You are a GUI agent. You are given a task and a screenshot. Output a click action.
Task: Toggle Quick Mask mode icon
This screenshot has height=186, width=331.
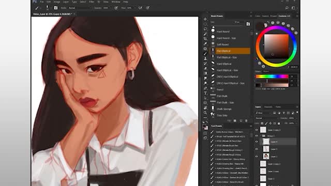[x=205, y=133]
